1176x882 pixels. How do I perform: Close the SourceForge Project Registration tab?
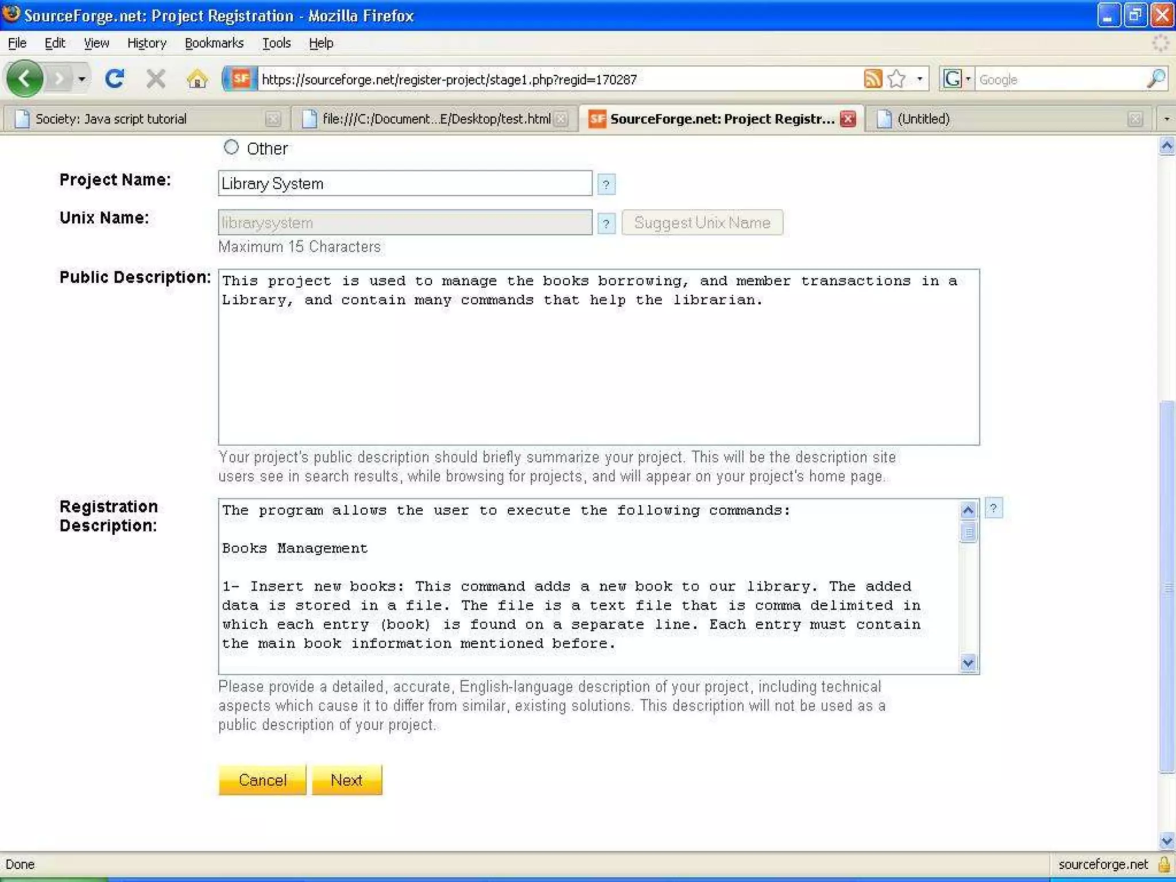click(x=848, y=119)
